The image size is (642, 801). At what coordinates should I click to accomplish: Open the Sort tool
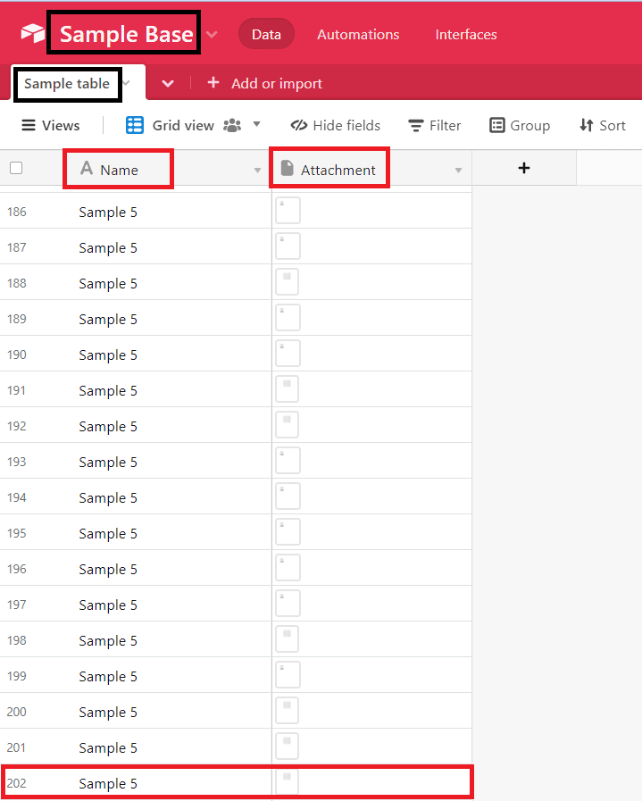coord(602,125)
